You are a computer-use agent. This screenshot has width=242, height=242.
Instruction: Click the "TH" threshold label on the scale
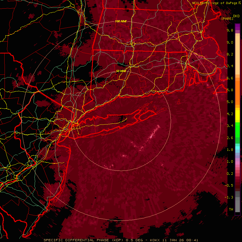tap(231, 209)
